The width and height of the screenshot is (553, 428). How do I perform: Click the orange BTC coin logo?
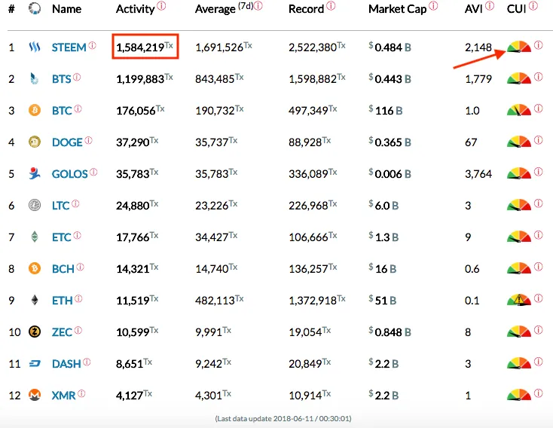35,110
